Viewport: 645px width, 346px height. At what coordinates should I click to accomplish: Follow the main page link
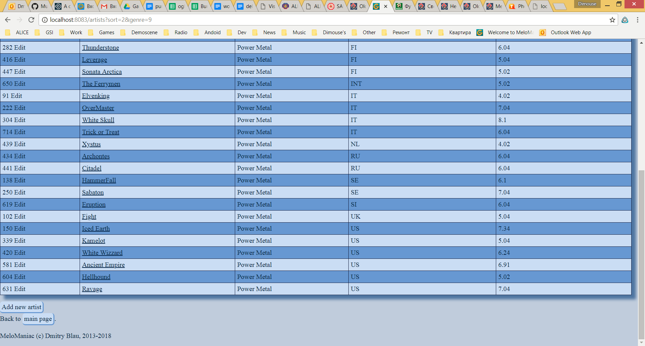[38, 319]
